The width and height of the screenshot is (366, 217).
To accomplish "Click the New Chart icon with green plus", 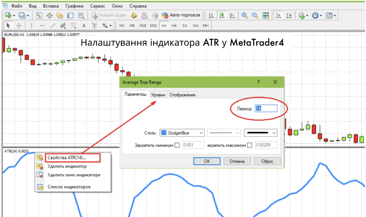I will tap(8, 16).
